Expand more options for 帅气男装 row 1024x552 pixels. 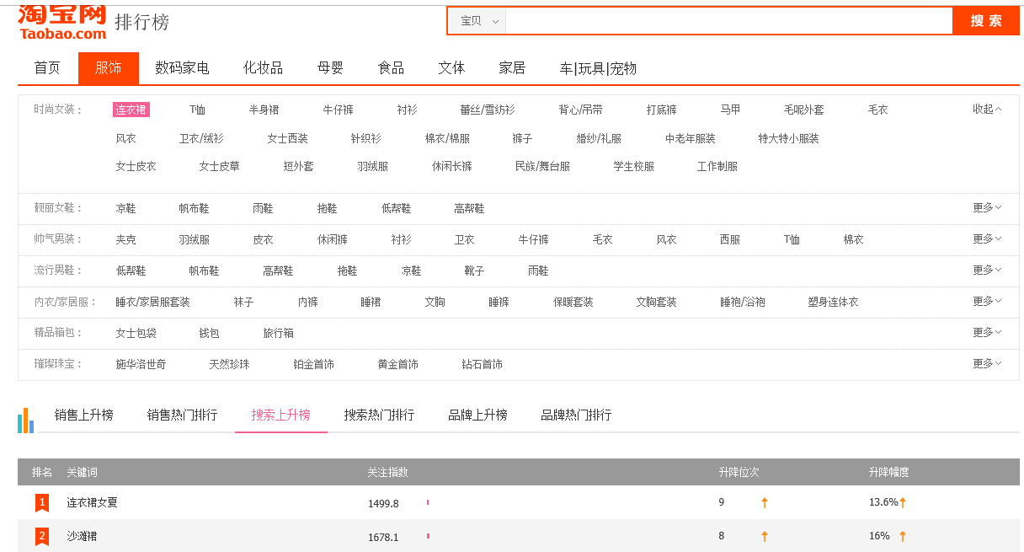(x=987, y=238)
